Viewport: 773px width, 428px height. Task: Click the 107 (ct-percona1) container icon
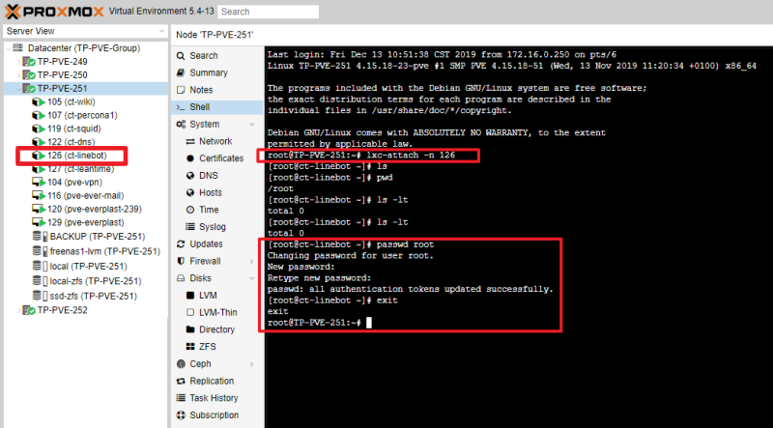pyautogui.click(x=39, y=115)
